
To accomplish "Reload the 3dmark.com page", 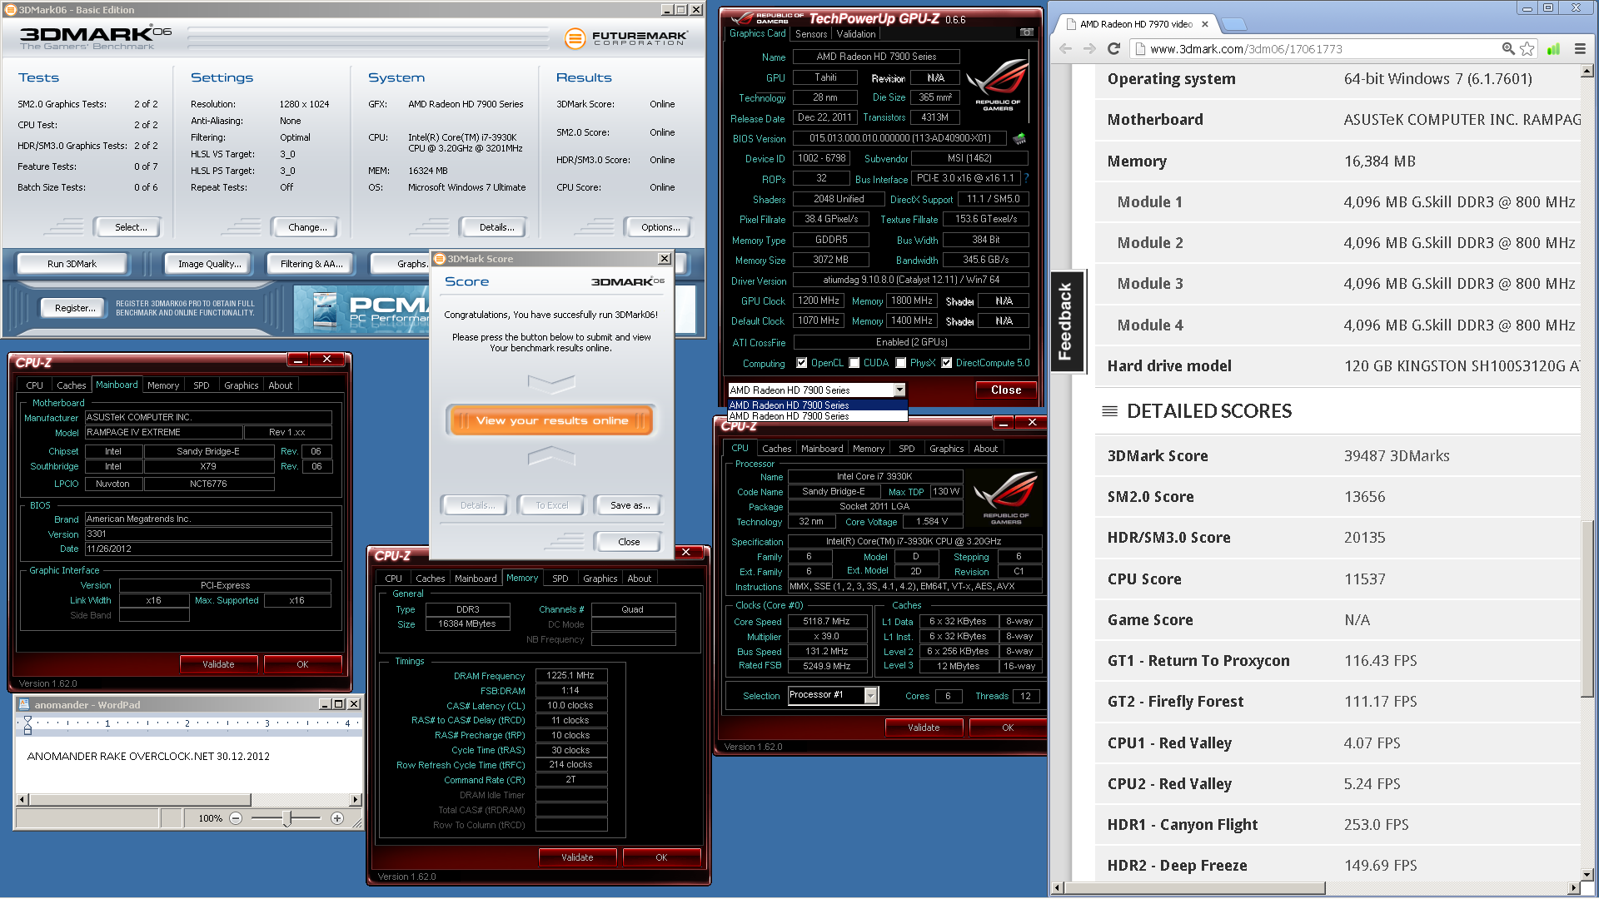I will 1113,49.
